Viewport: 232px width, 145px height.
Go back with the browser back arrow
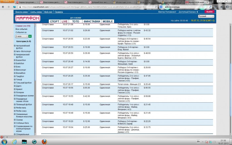point(3,7)
